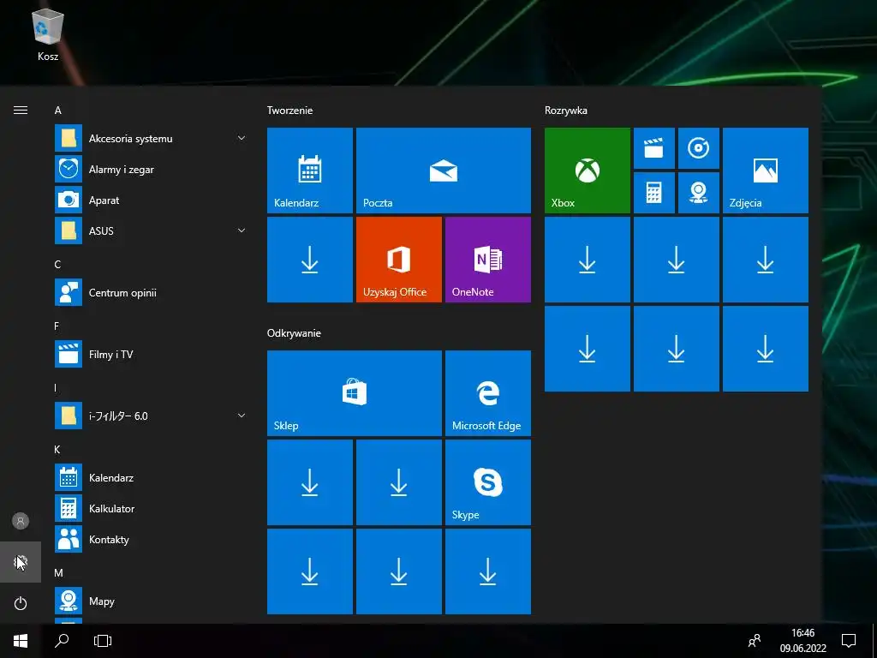The width and height of the screenshot is (877, 658).
Task: Open Kontakty app
Action: tap(151, 540)
